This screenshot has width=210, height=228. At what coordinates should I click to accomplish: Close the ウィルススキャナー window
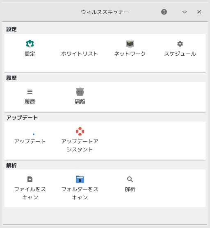tap(199, 12)
